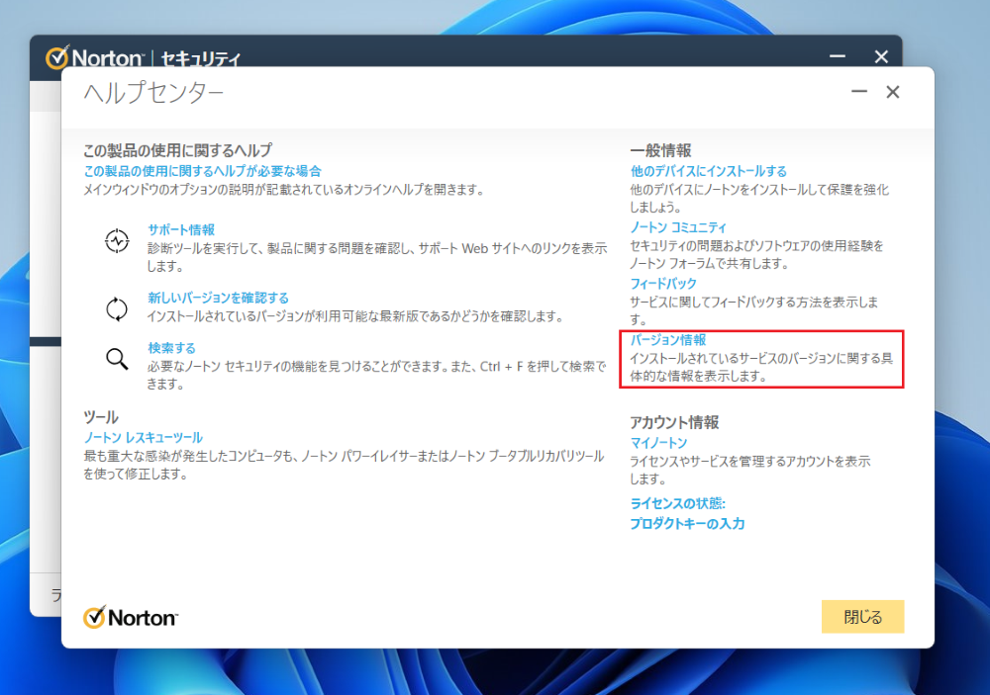
Task: Click the アカウント情報 heading
Action: 674,422
